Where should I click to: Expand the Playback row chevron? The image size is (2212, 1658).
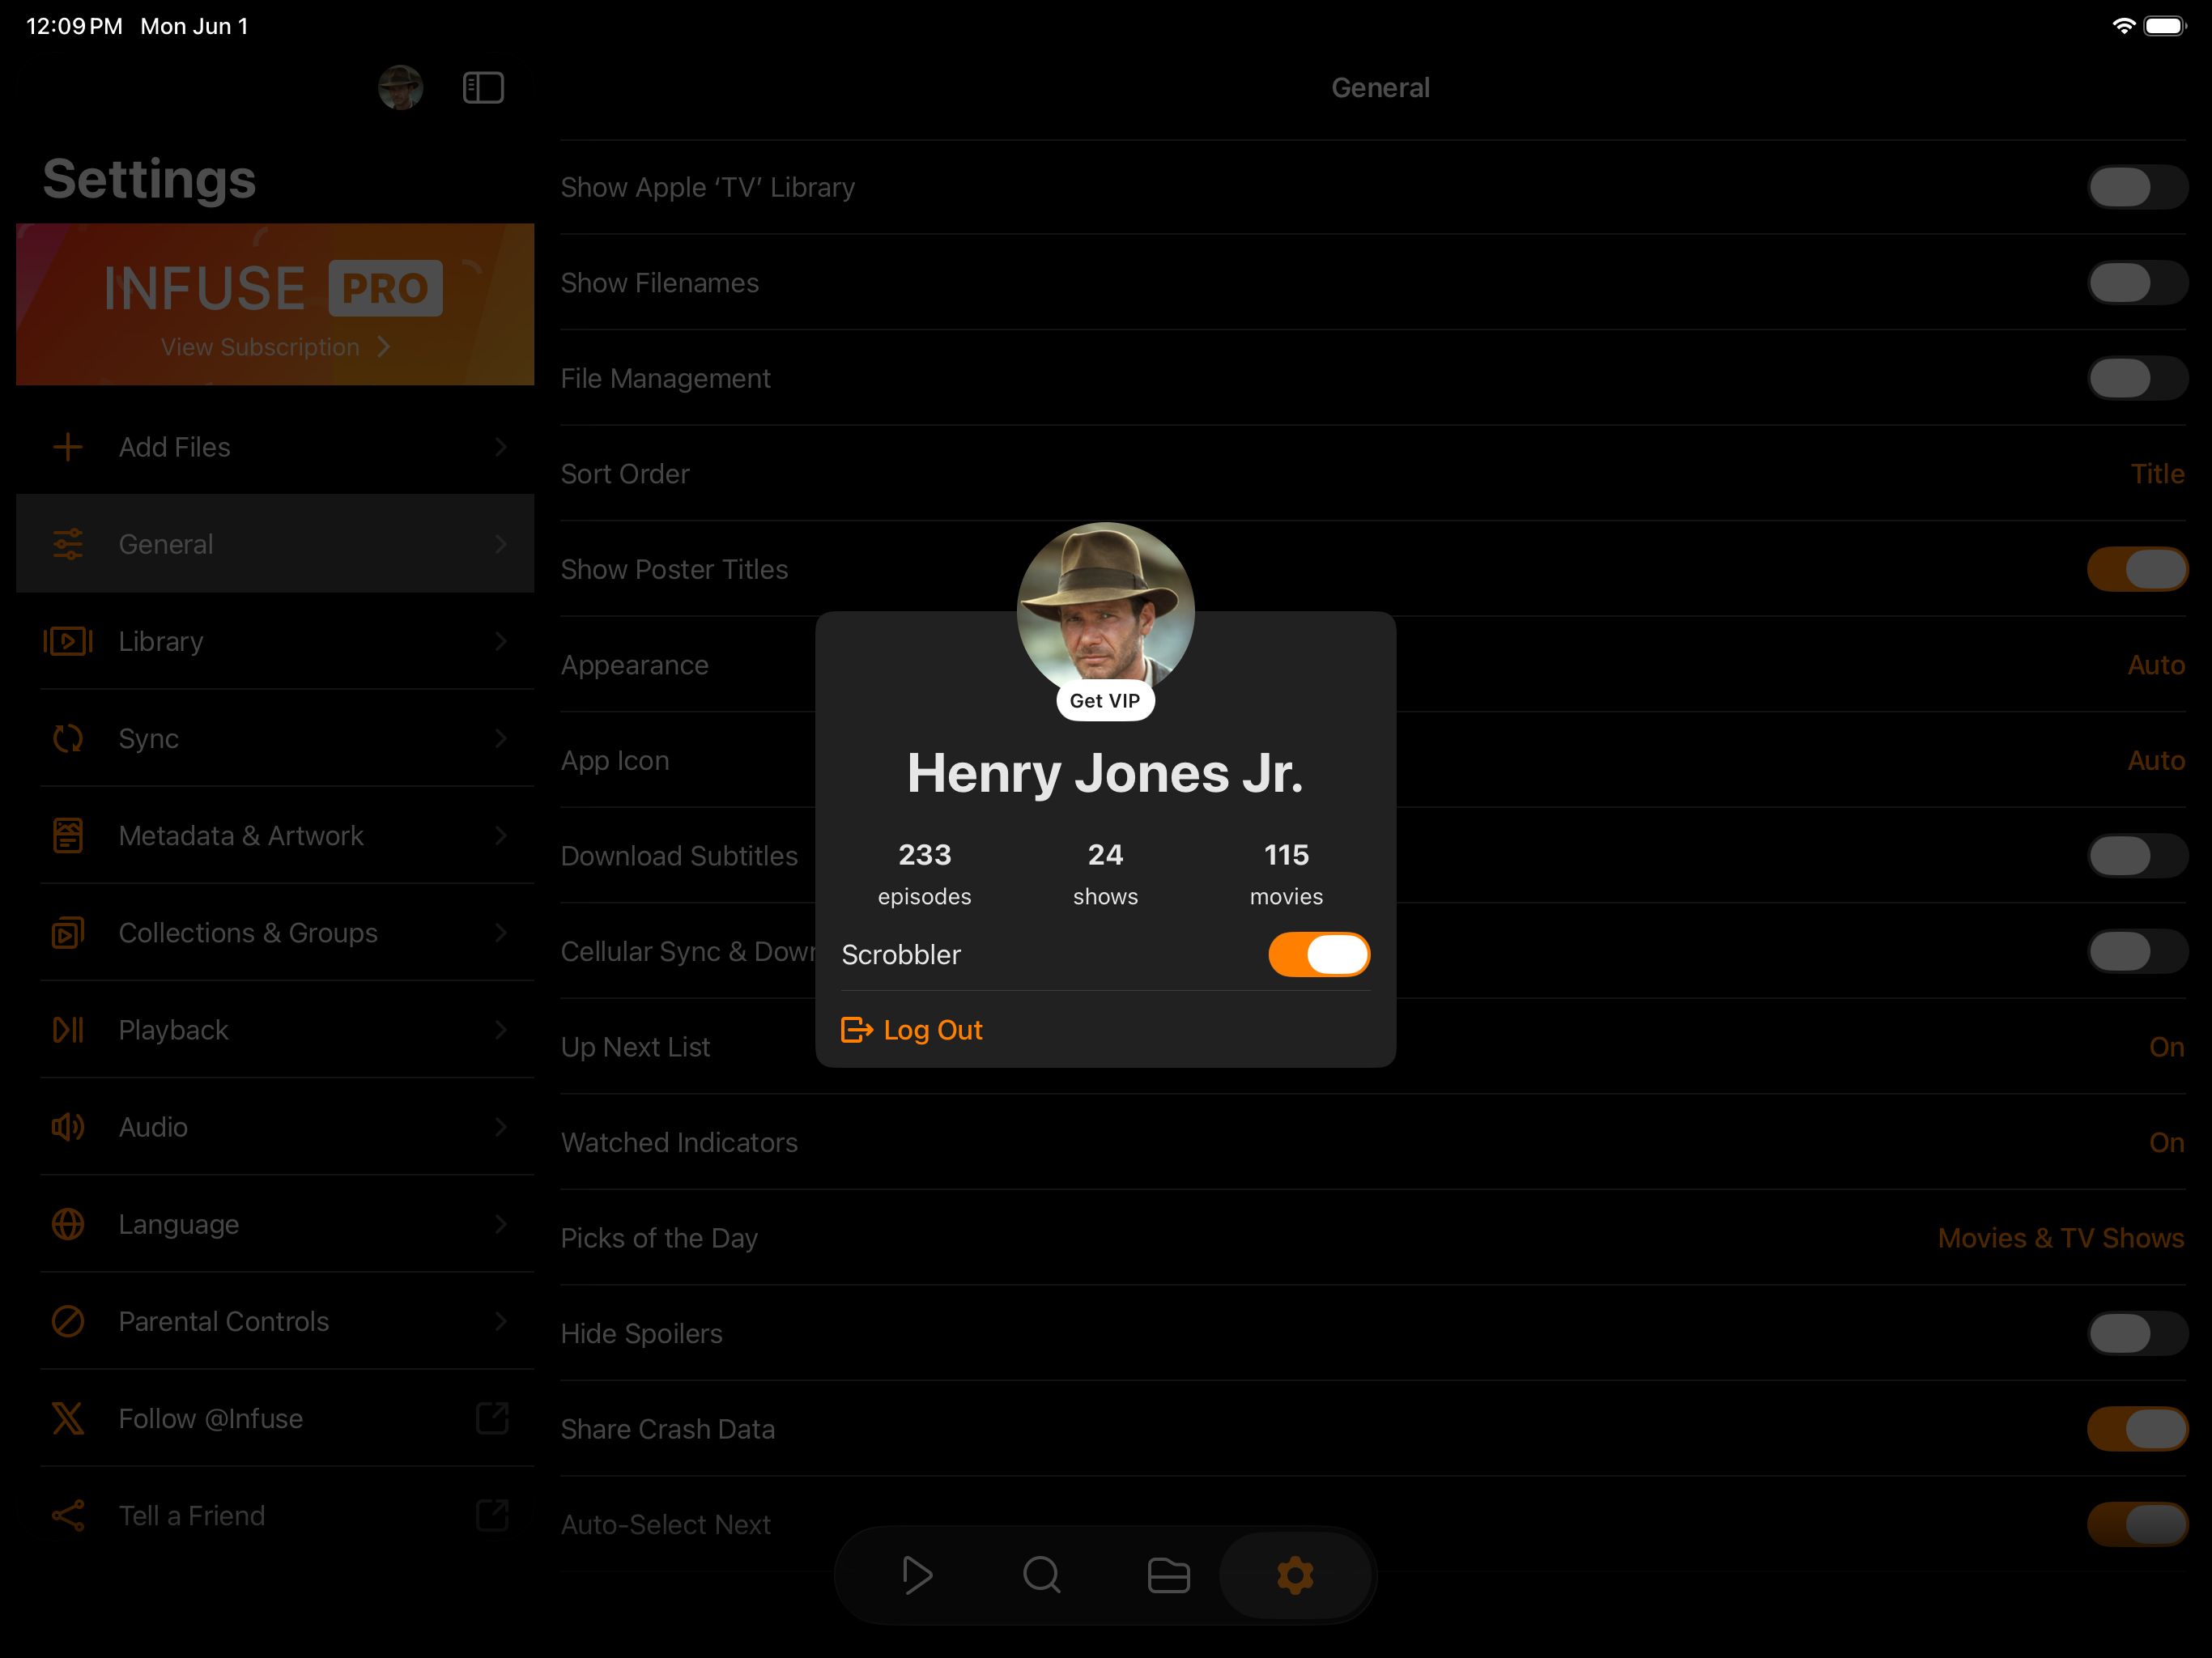[x=501, y=1030]
